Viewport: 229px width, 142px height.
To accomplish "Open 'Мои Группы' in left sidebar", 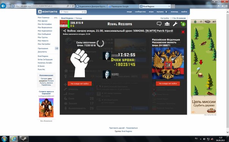I will click(x=42, y=38).
